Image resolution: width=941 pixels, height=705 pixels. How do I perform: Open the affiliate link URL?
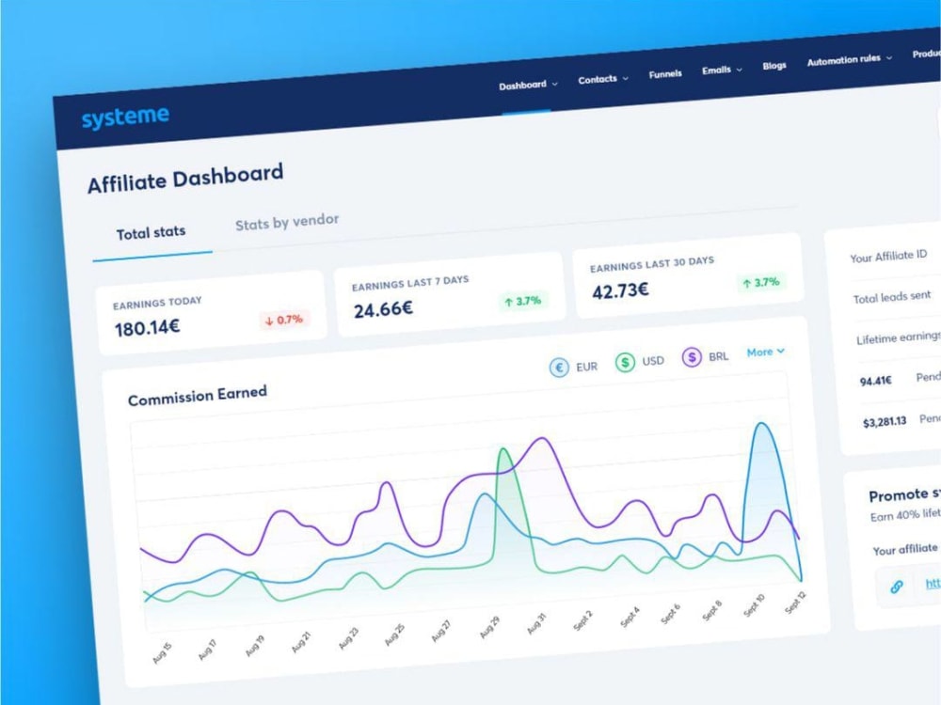tap(933, 584)
